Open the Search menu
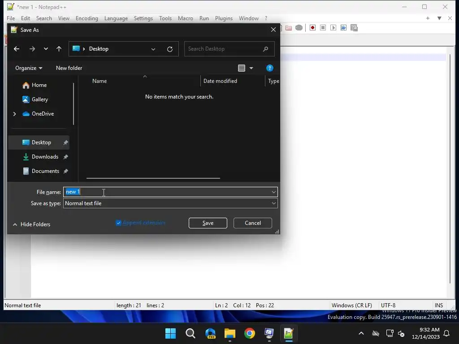 pos(44,18)
